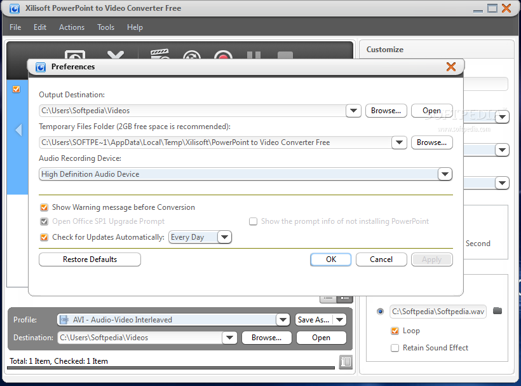521x386 pixels.
Task: Click Restore Defaults button
Action: pos(90,259)
